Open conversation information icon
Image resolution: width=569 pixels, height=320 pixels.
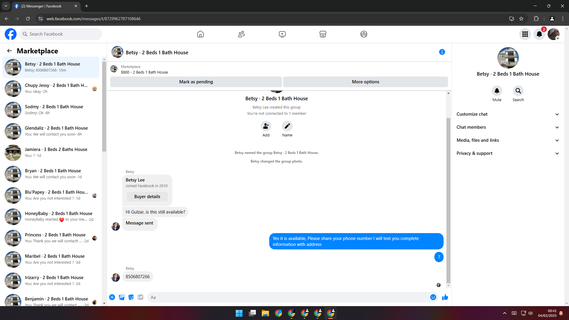tap(442, 52)
